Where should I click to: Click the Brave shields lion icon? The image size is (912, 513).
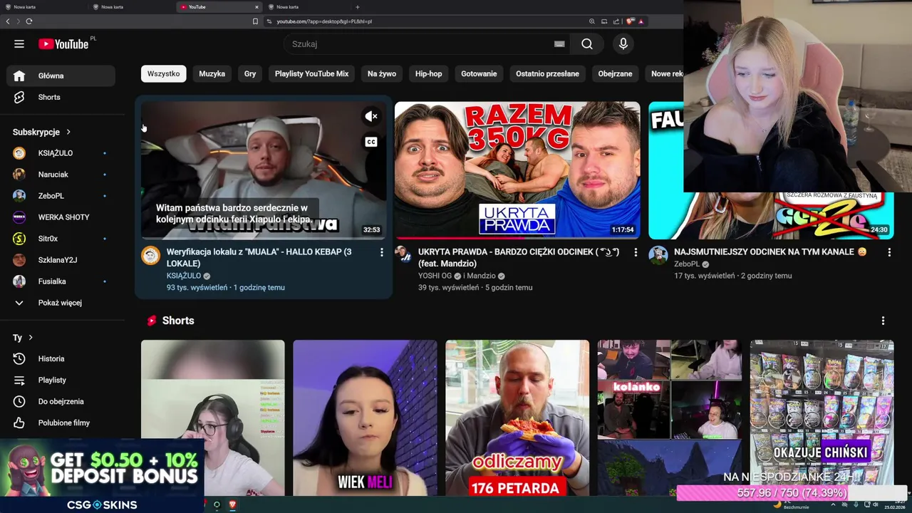click(x=629, y=21)
